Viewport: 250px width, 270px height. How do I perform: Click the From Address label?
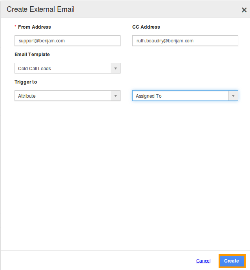(x=35, y=27)
